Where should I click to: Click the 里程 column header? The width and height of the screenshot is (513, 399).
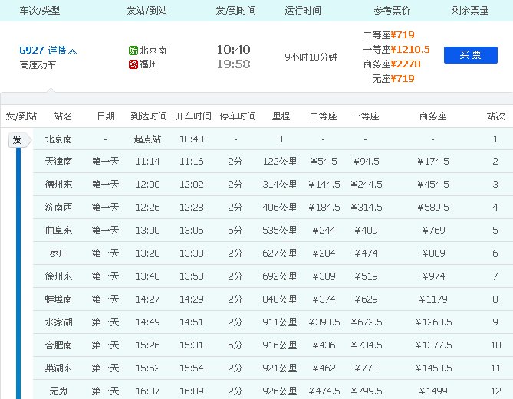pyautogui.click(x=281, y=116)
